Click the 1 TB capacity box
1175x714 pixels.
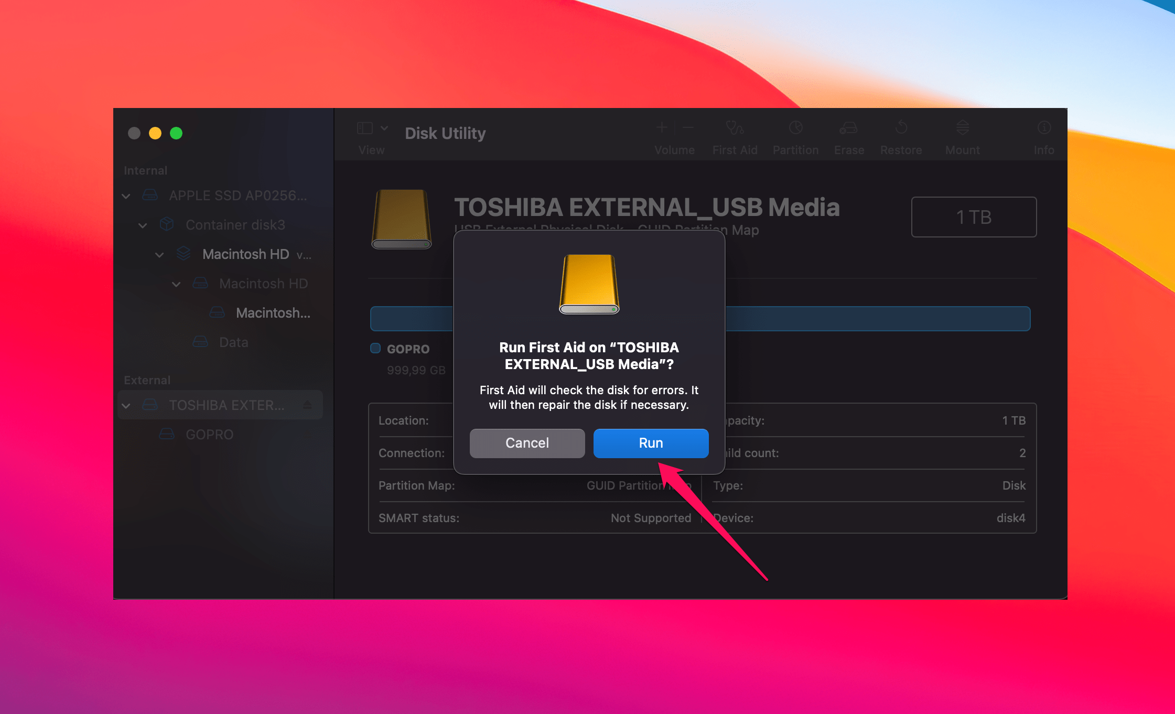click(x=974, y=217)
